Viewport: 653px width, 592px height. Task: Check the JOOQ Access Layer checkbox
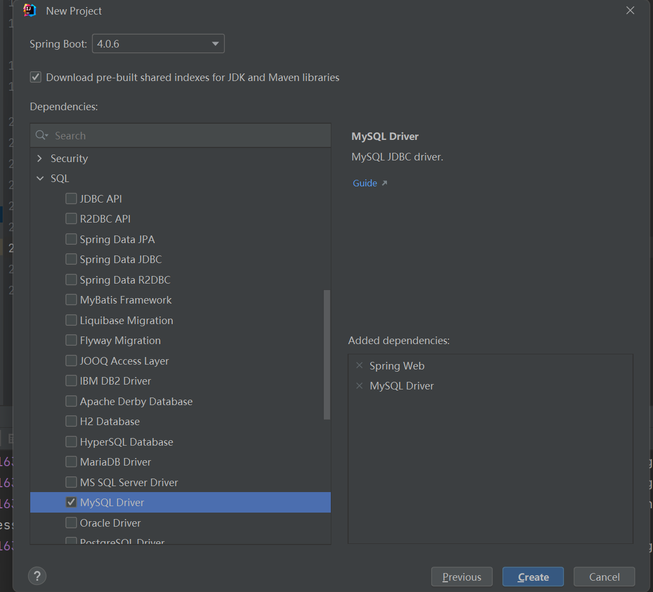click(x=71, y=361)
